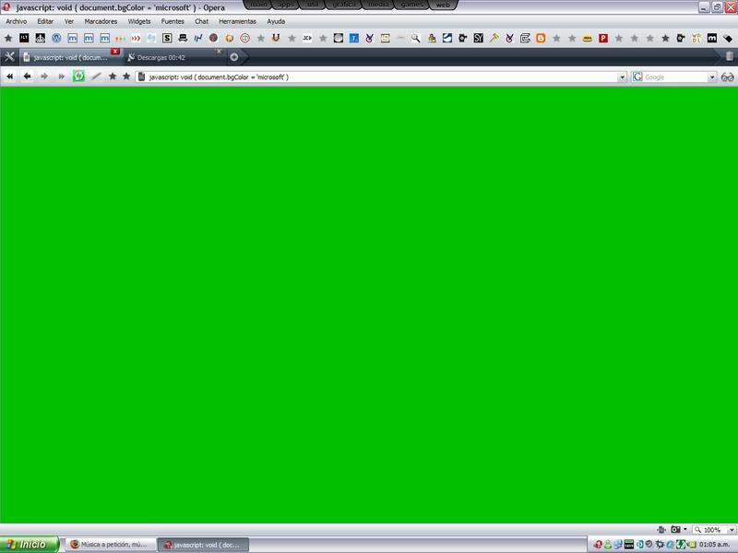Open the Herramientas menu
The width and height of the screenshot is (738, 553).
237,21
